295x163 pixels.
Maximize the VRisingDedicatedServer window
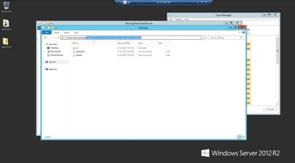[x=231, y=23]
